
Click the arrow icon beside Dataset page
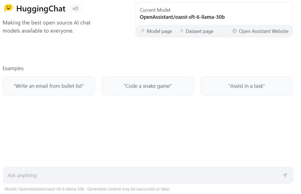[x=181, y=31]
